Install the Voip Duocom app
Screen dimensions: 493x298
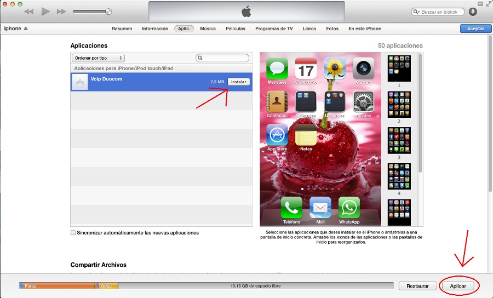[x=238, y=82]
